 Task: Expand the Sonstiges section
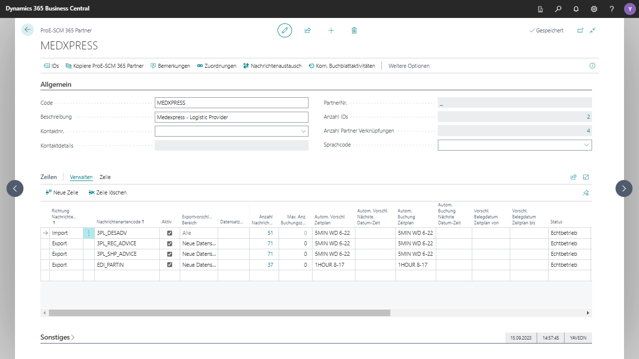tap(57, 338)
